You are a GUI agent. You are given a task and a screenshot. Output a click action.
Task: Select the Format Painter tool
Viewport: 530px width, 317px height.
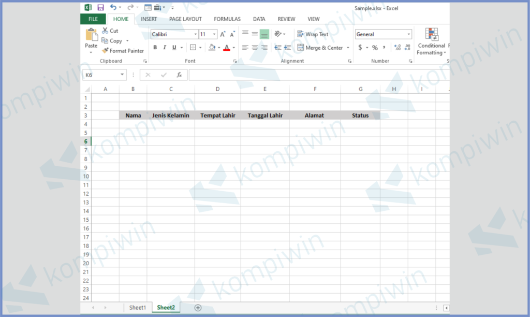click(x=123, y=51)
